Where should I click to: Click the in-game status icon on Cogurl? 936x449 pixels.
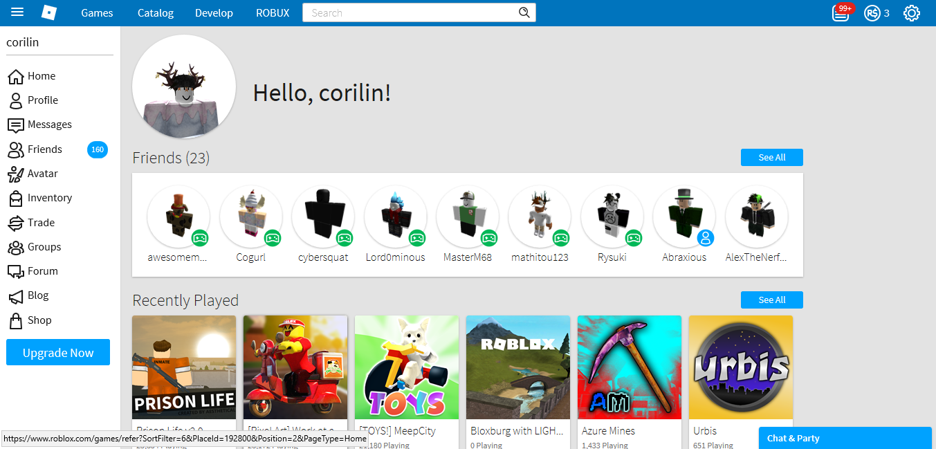(x=273, y=238)
